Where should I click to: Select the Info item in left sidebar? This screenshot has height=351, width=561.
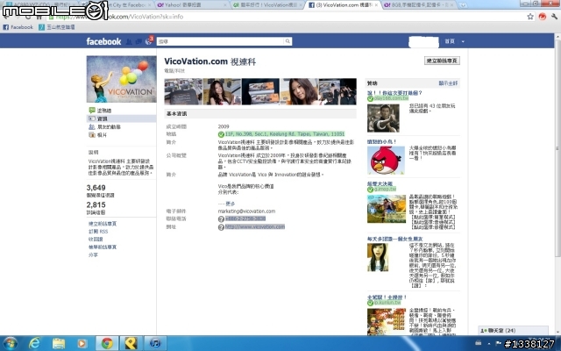point(121,118)
